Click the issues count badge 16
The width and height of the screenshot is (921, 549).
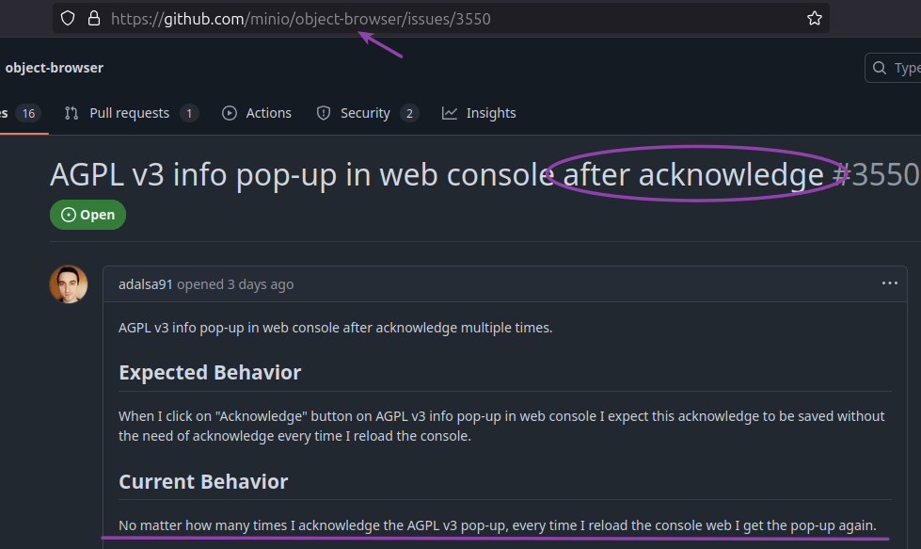coord(28,113)
